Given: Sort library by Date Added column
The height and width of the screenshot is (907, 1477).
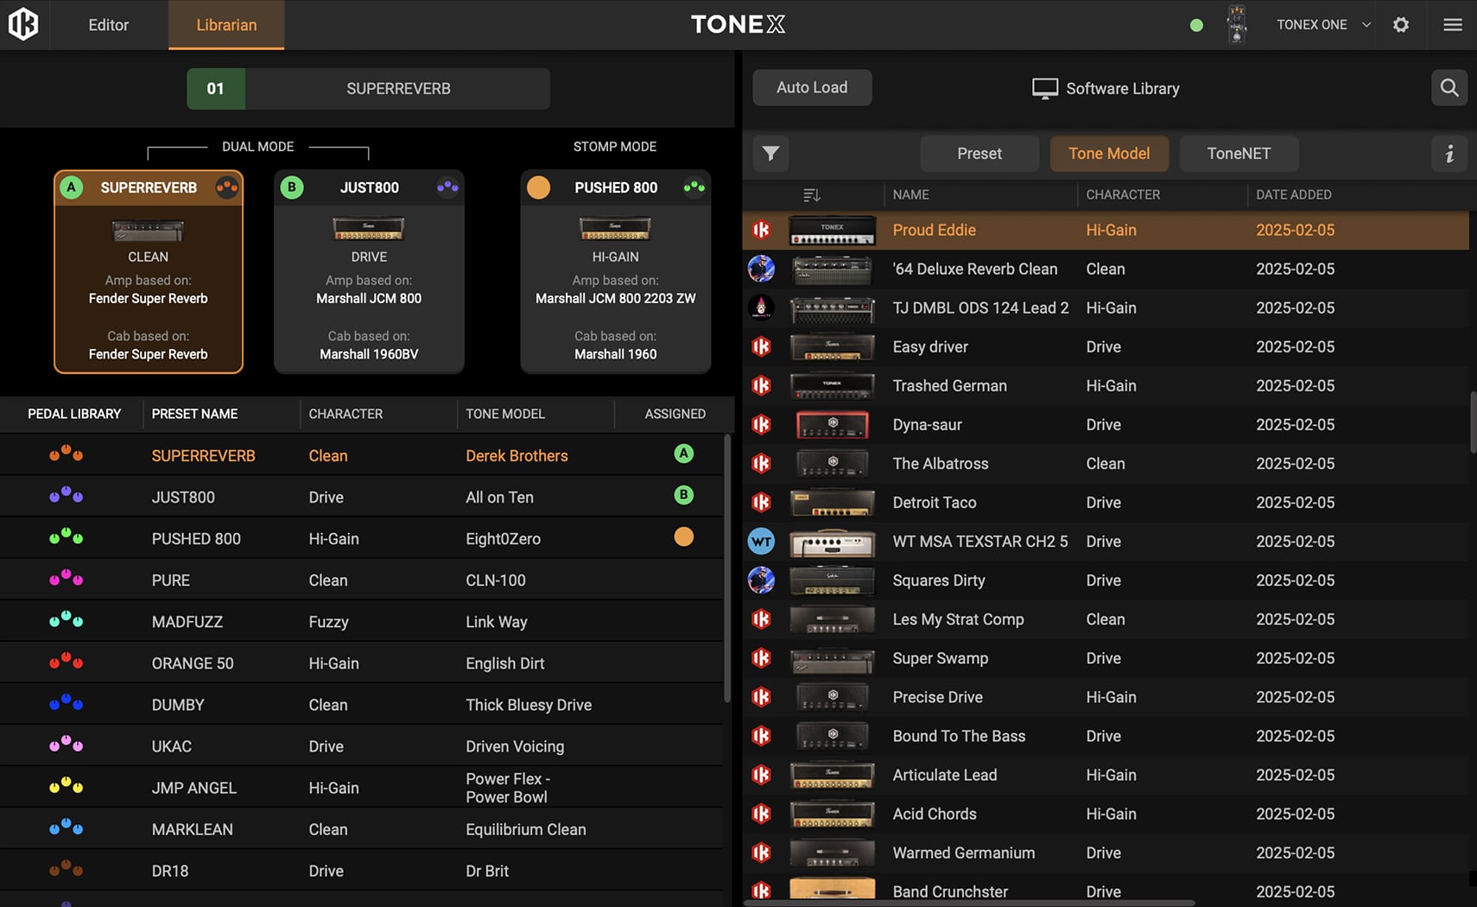Looking at the screenshot, I should click(1293, 195).
